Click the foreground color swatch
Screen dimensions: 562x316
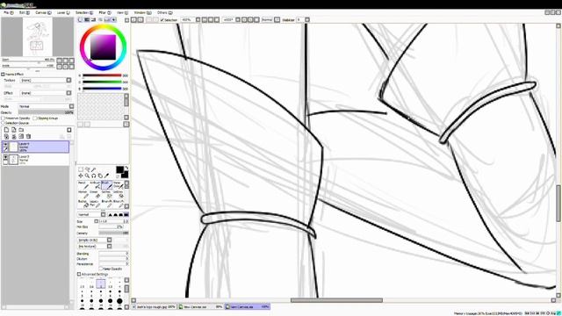[x=119, y=169]
